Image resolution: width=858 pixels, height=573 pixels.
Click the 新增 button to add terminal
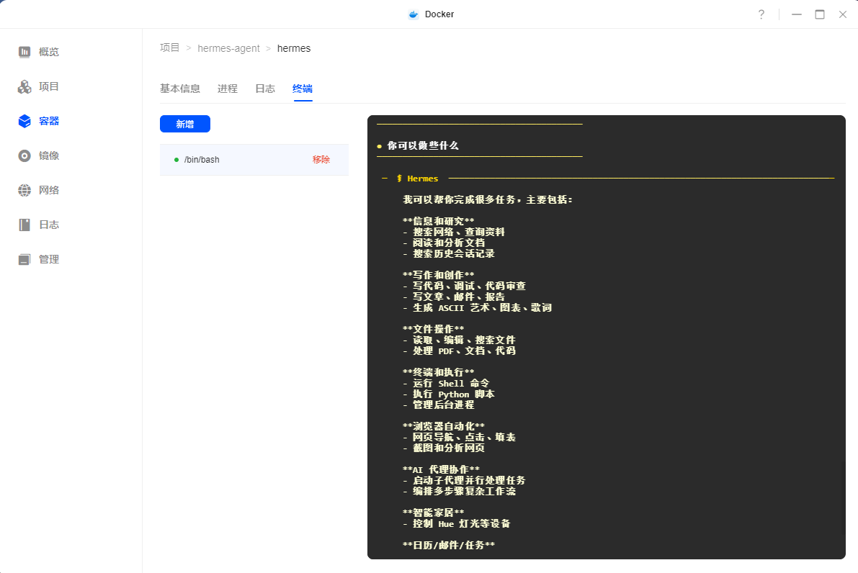185,124
